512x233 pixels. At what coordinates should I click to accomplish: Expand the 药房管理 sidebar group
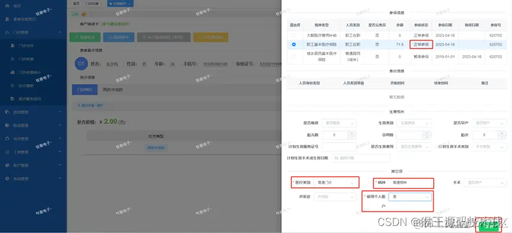(33, 112)
